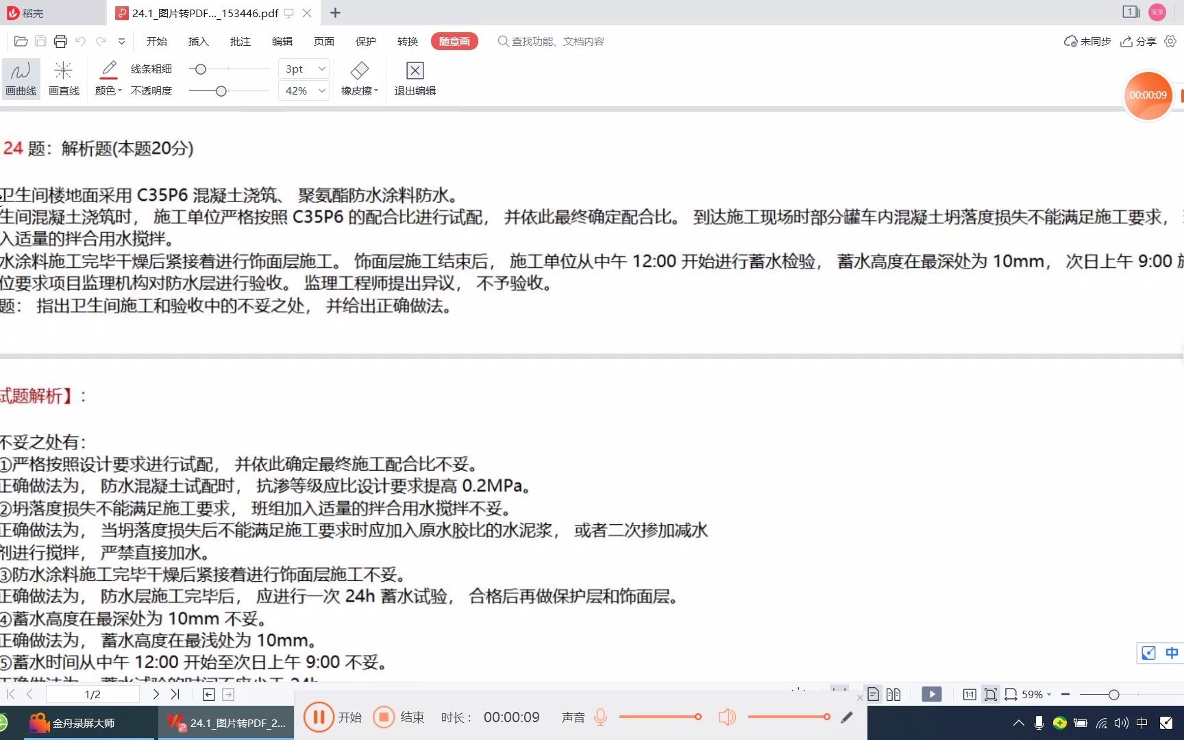Image resolution: width=1184 pixels, height=740 pixels.
Task: Go to the last page
Action: [175, 694]
